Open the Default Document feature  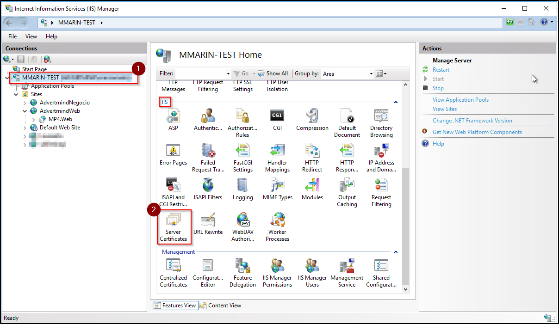[x=347, y=123]
